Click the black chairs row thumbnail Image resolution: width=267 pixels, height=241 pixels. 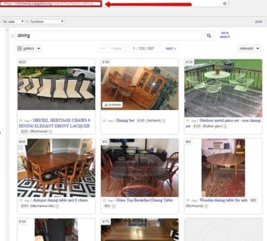click(56, 88)
